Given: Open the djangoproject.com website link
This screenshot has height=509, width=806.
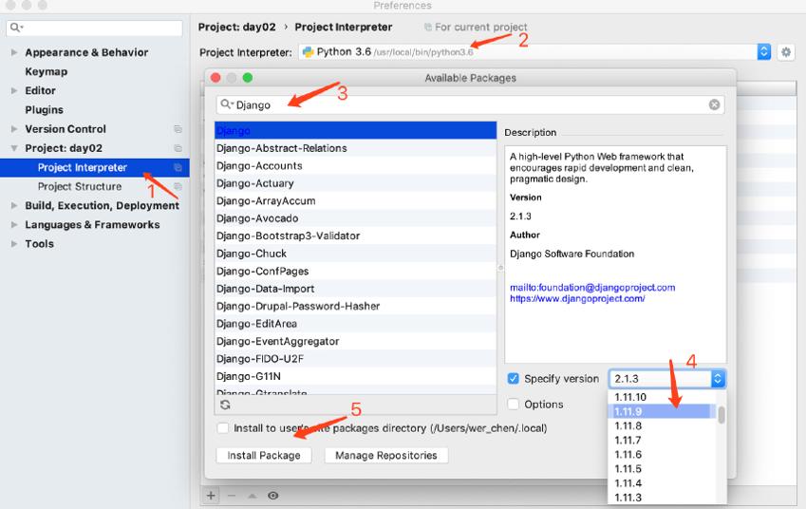Looking at the screenshot, I should click(577, 298).
